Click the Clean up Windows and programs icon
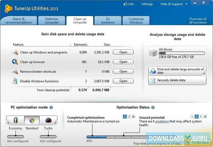 [15, 52]
